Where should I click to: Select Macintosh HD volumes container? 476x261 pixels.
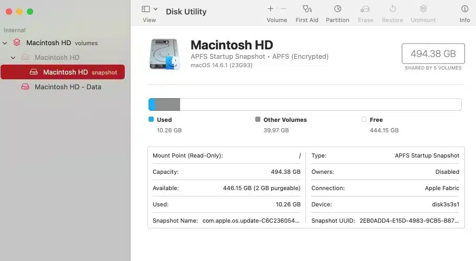[x=62, y=43]
